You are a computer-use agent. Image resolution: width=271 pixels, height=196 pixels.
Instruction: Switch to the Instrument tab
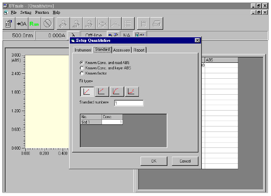(x=83, y=50)
